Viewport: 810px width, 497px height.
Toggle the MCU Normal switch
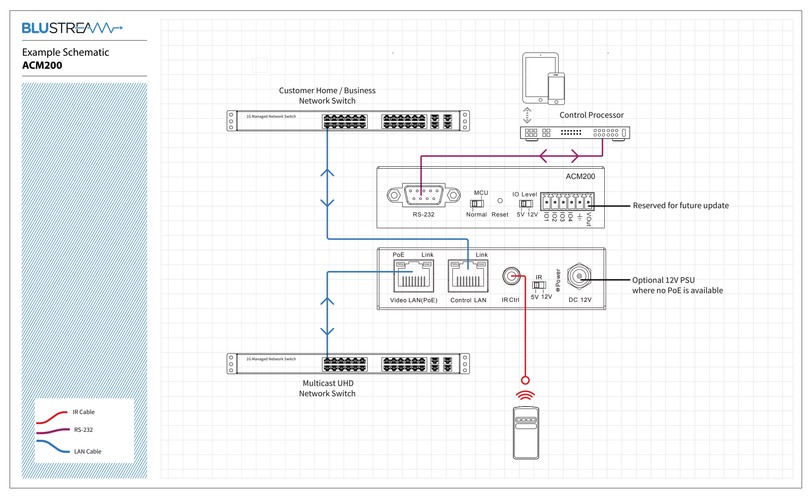click(x=477, y=203)
